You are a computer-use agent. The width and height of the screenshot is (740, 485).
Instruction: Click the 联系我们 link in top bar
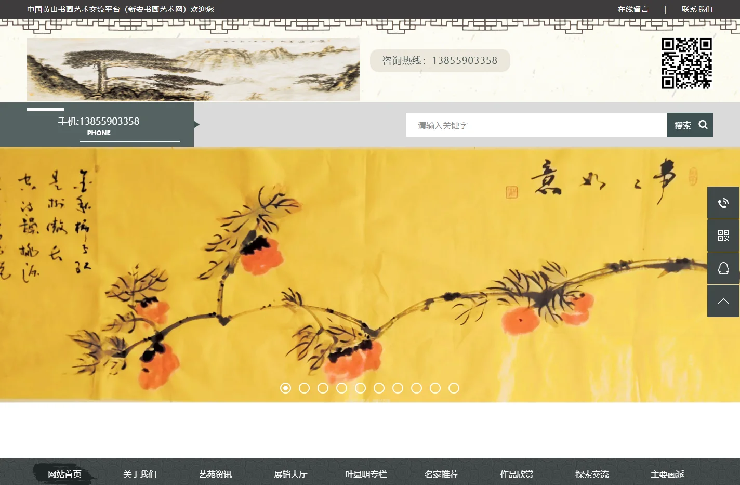coord(697,9)
